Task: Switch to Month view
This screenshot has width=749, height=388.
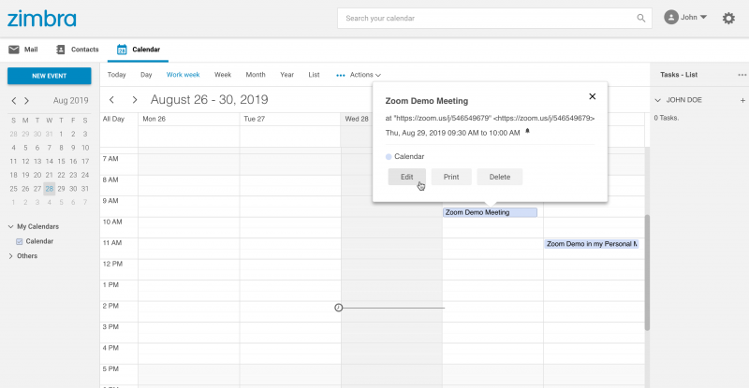Action: pos(256,75)
